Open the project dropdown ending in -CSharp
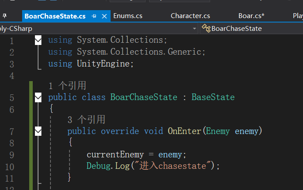 [195, 28]
